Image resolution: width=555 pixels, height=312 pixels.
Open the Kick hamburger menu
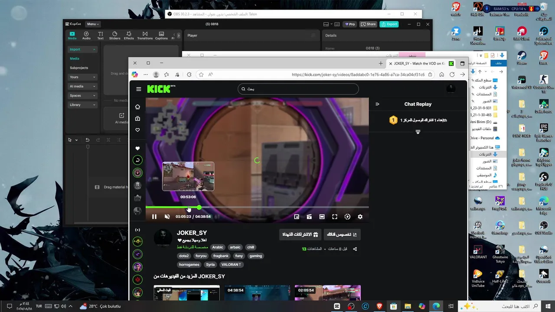tap(139, 89)
